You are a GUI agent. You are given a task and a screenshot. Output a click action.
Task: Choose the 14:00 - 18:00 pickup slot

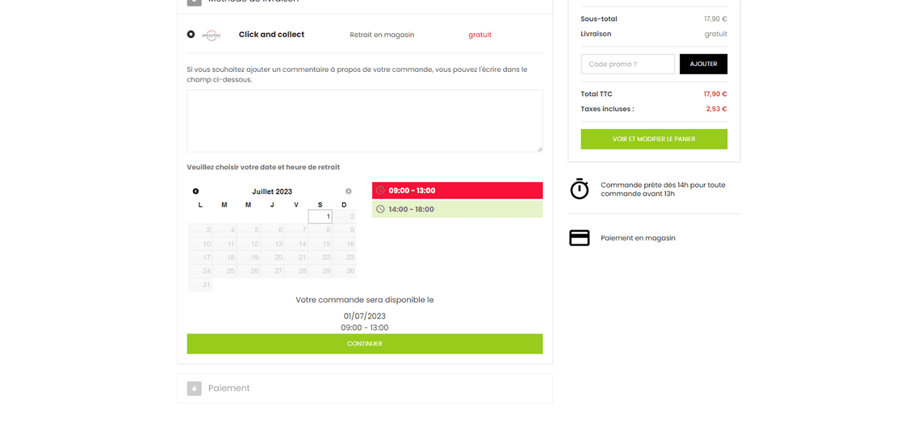click(457, 209)
